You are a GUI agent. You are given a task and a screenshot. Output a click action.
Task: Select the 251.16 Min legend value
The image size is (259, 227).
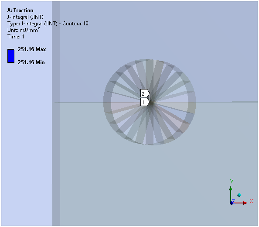coord(31,62)
